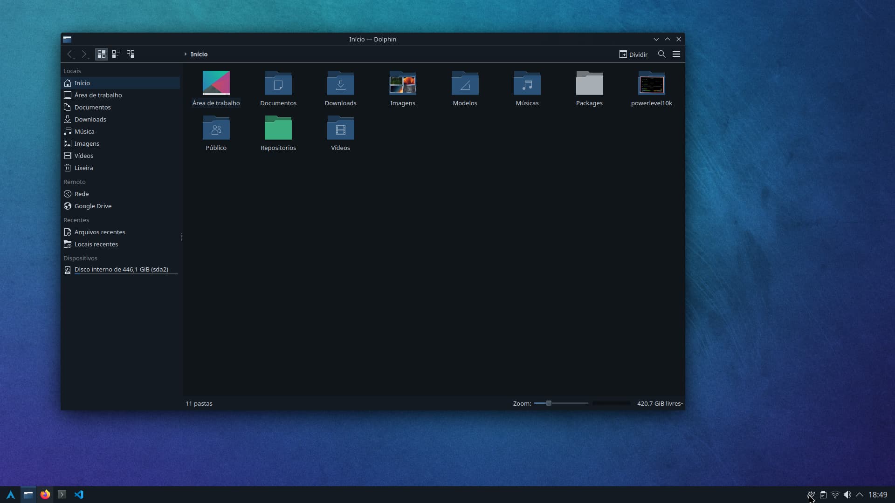The width and height of the screenshot is (895, 503).
Task: Open the search magnifier in toolbar
Action: [661, 54]
